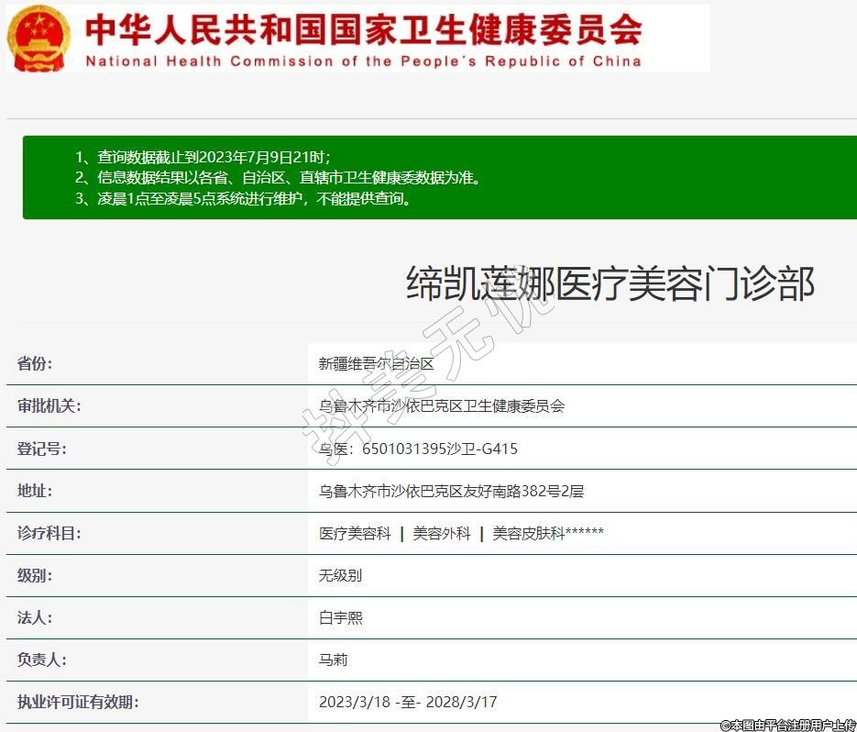Select the level value 无级别
The width and height of the screenshot is (857, 732).
[340, 575]
